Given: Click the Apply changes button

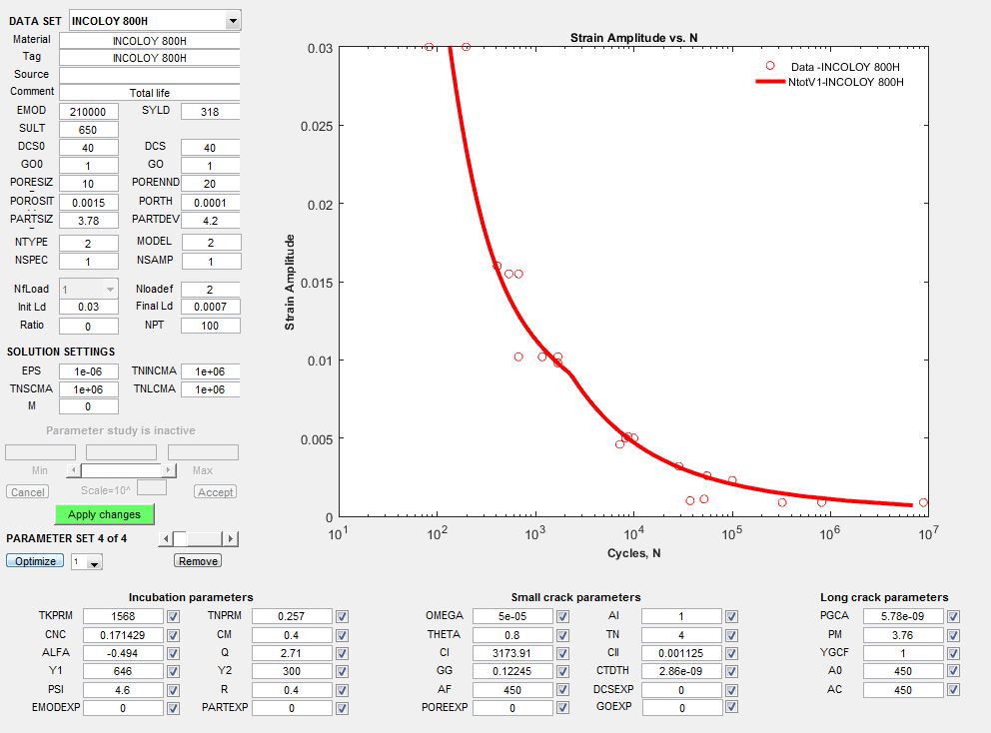Looking at the screenshot, I should pyautogui.click(x=104, y=514).
